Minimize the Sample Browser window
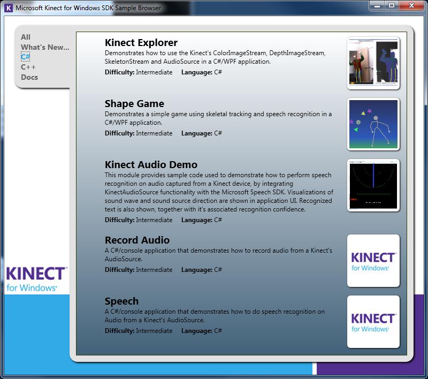Viewport: 428px width, 379px height. click(x=377, y=5)
